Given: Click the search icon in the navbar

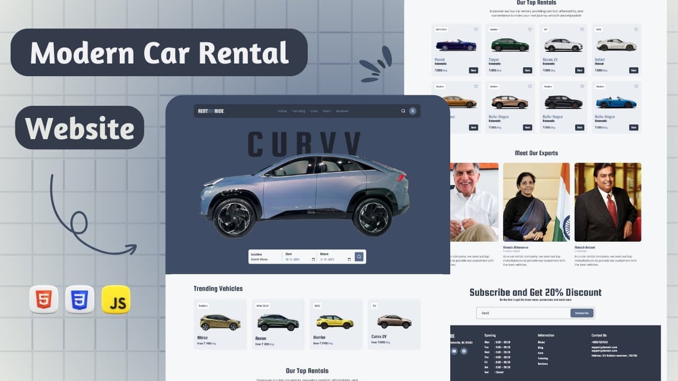Looking at the screenshot, I should pos(403,111).
